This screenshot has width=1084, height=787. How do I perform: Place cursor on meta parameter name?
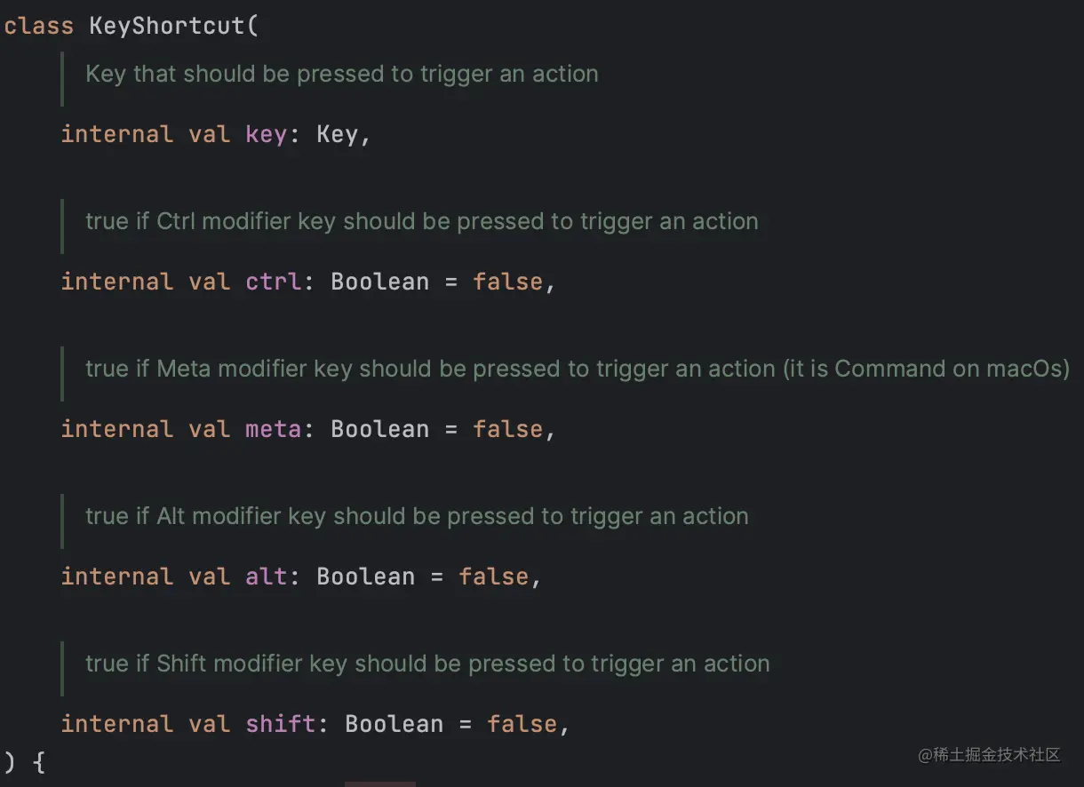pyautogui.click(x=273, y=429)
